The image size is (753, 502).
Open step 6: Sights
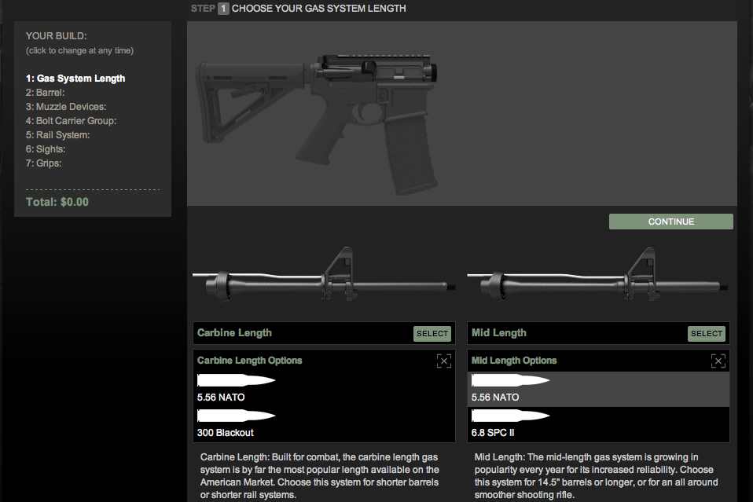[46, 149]
